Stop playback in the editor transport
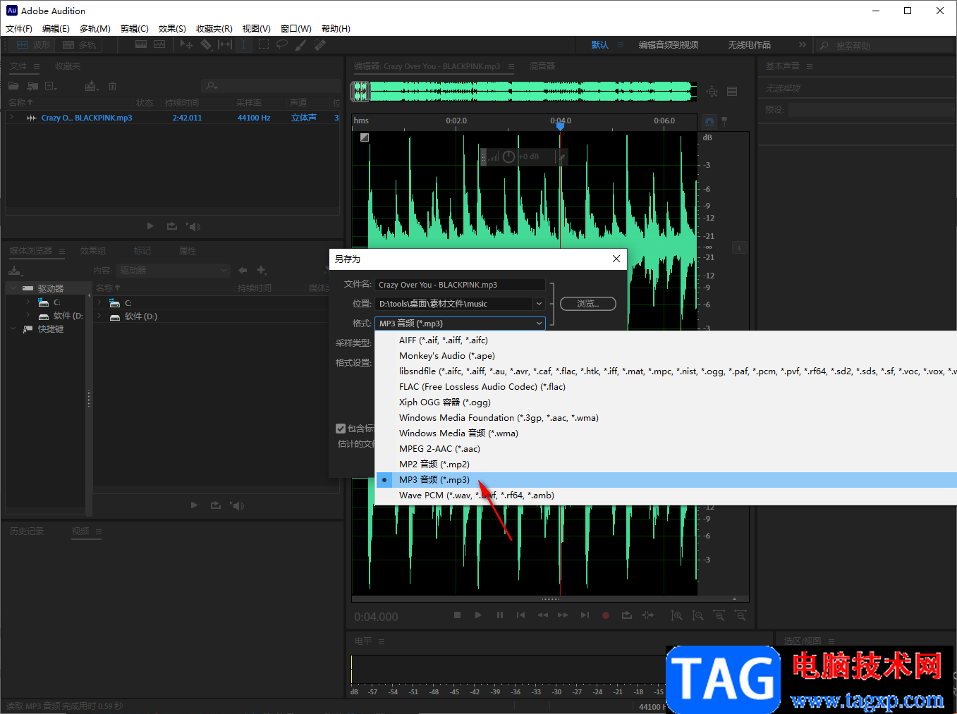The width and height of the screenshot is (957, 714). pyautogui.click(x=457, y=615)
